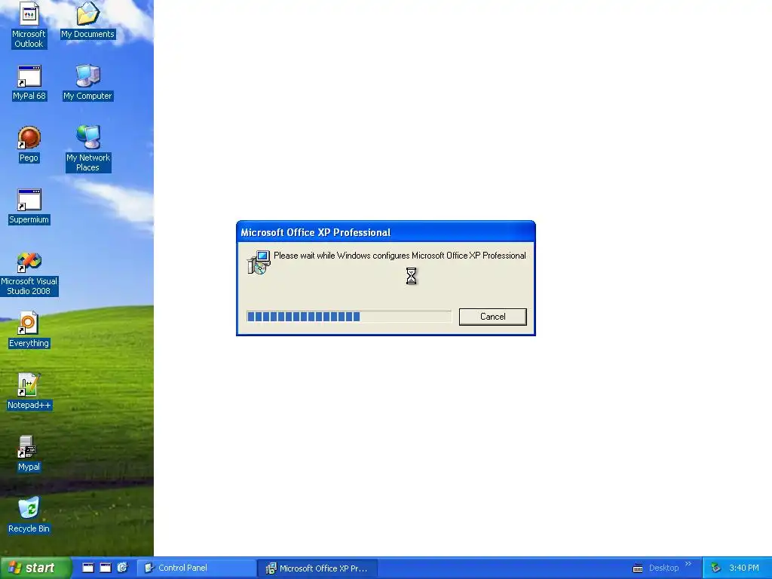Select My Network Places icon
The image size is (772, 579).
point(88,149)
